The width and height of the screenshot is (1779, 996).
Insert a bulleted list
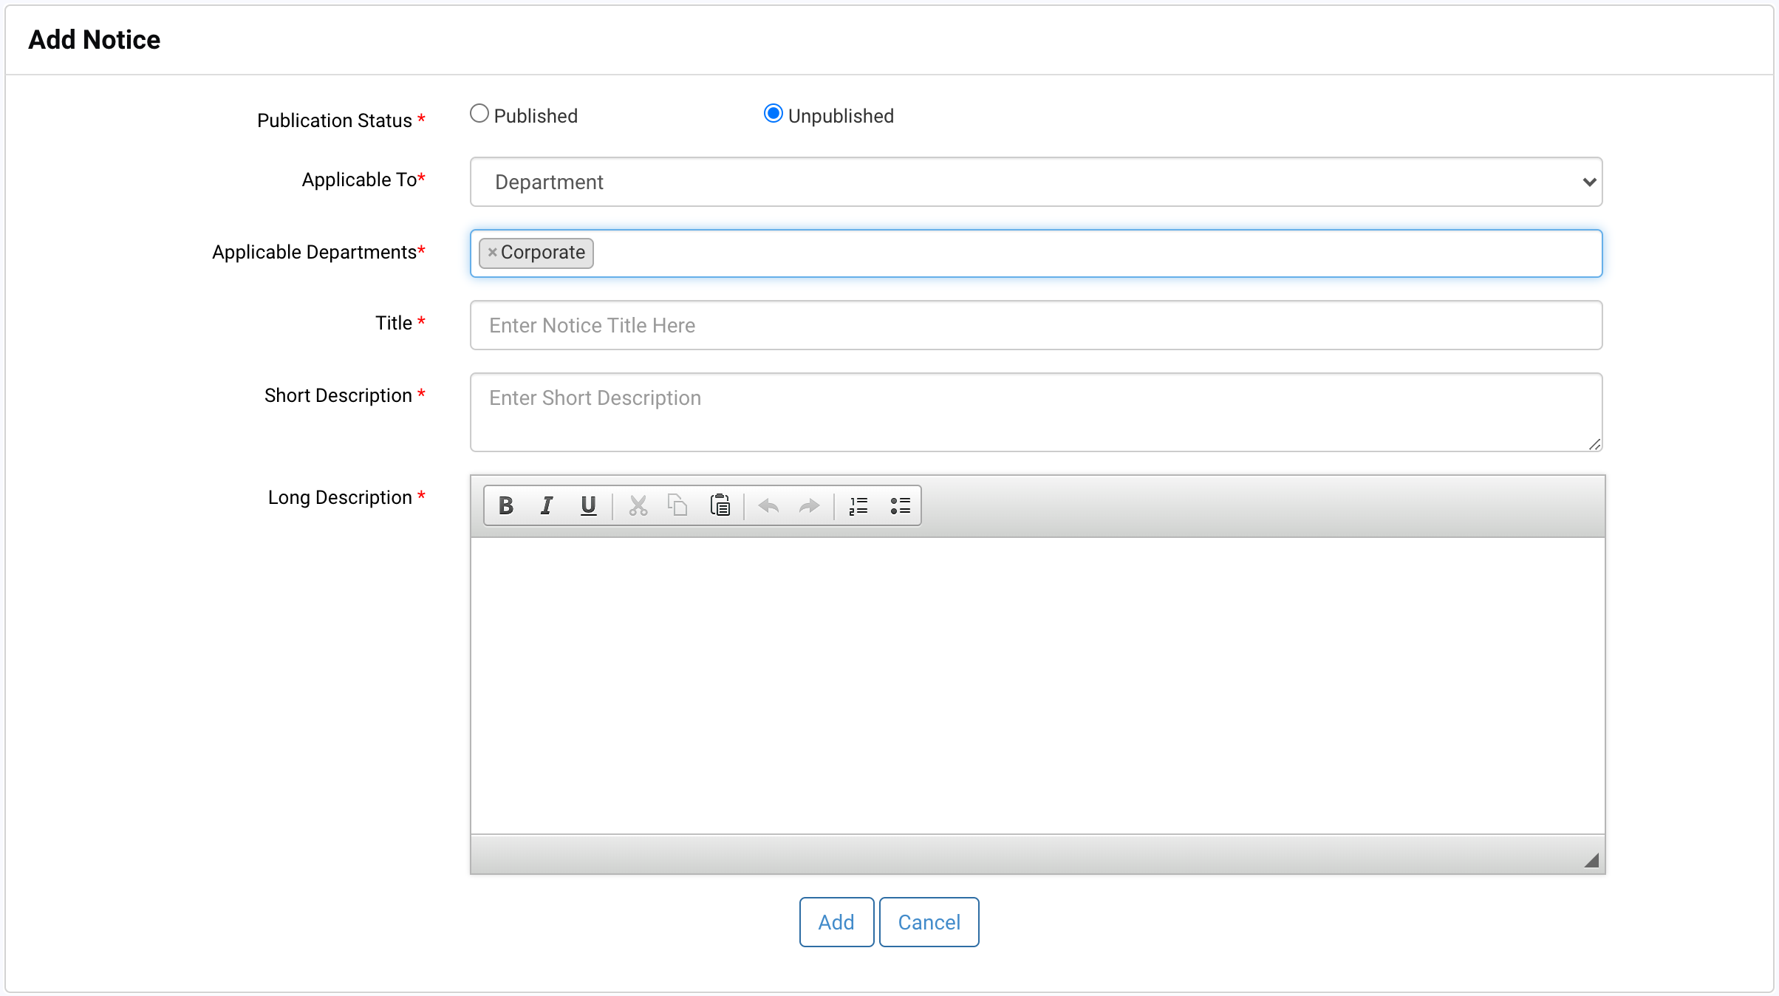[x=900, y=505]
